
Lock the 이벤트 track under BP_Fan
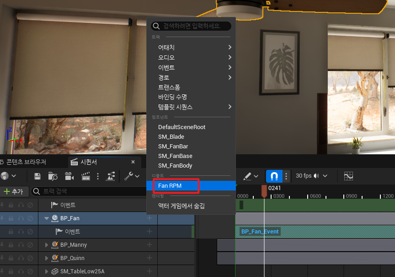click(x=11, y=231)
